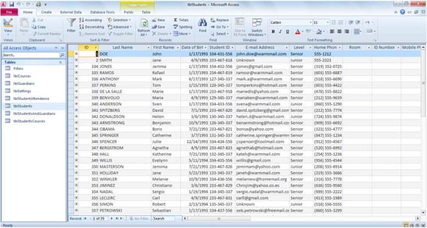Select cell john.doe@warmmail.com
This screenshot has height=228, width=427.
[262, 54]
